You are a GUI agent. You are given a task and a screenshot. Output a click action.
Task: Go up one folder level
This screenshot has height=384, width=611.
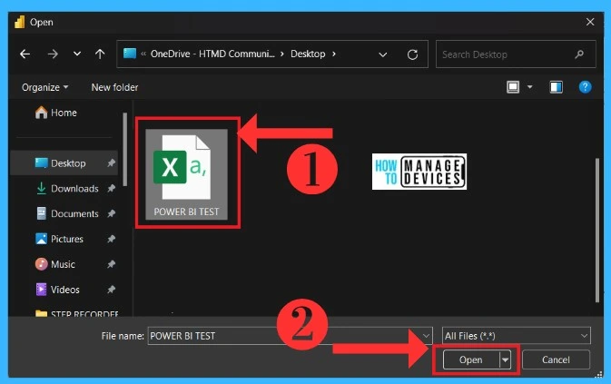click(x=100, y=54)
